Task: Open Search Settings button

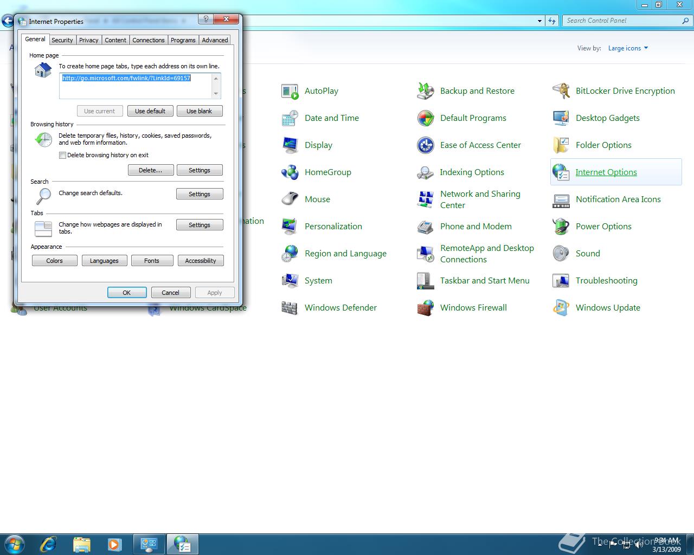Action: [200, 194]
